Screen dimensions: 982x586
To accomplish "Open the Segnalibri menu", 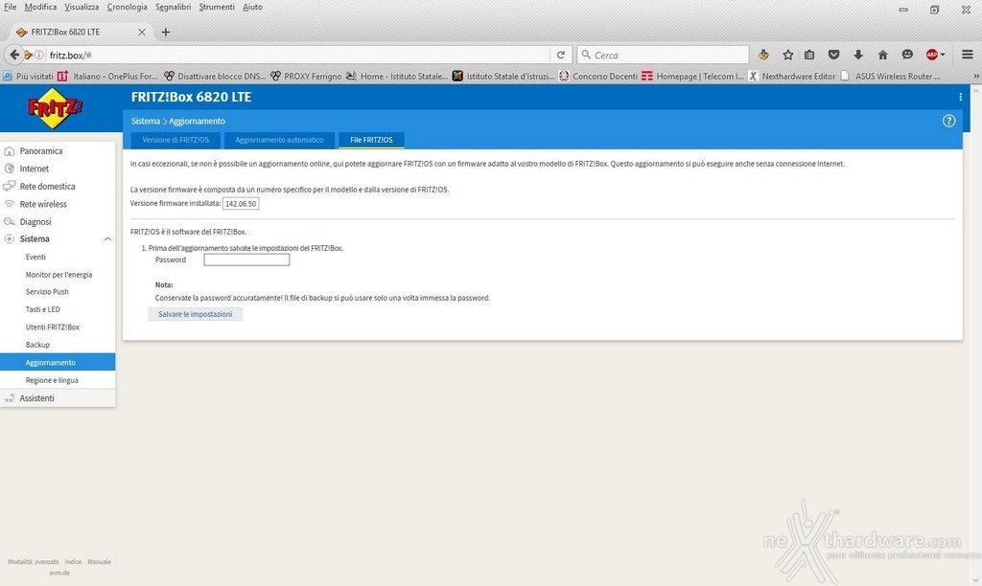I will 173,7.
